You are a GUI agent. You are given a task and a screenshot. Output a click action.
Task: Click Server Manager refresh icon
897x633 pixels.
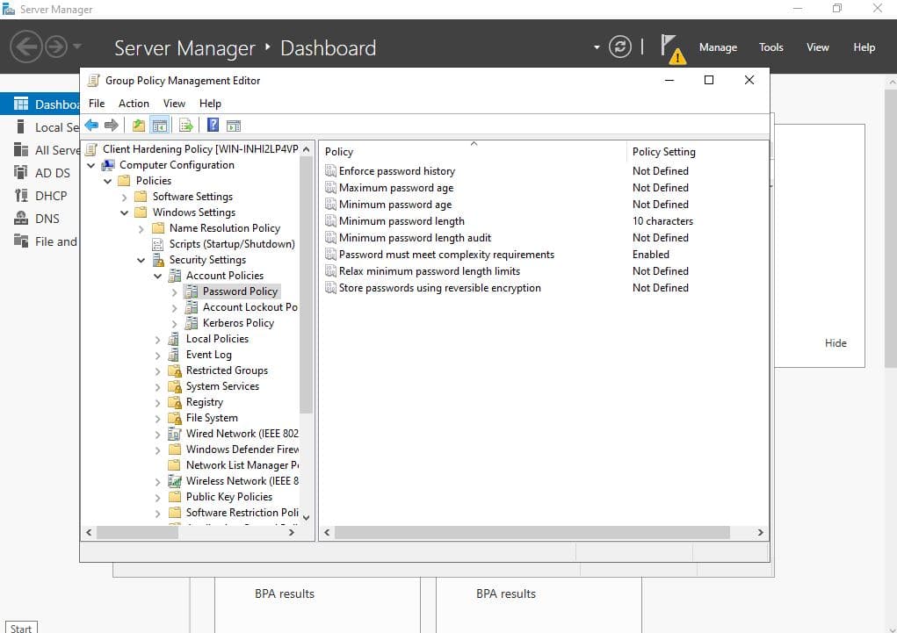619,47
